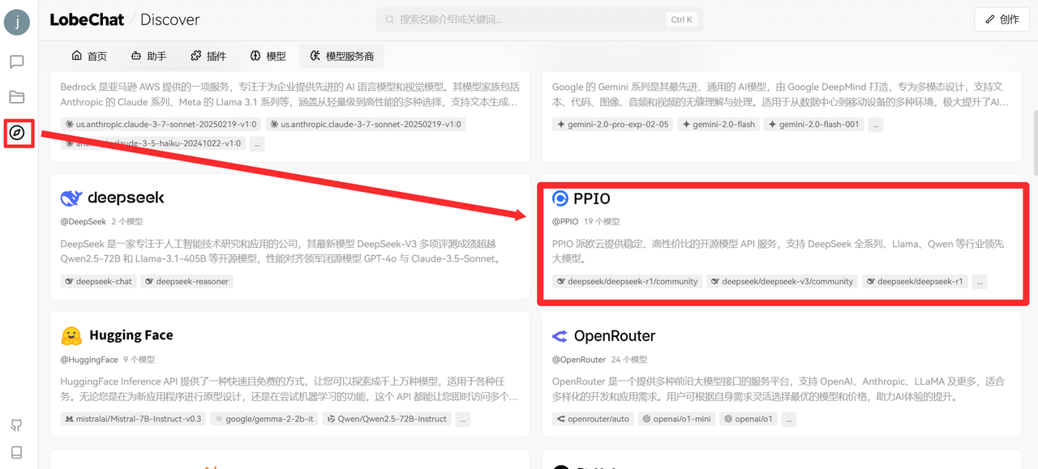The image size is (1038, 469).
Task: Click the puzzle icon in 插件 tab
Action: pyautogui.click(x=195, y=56)
